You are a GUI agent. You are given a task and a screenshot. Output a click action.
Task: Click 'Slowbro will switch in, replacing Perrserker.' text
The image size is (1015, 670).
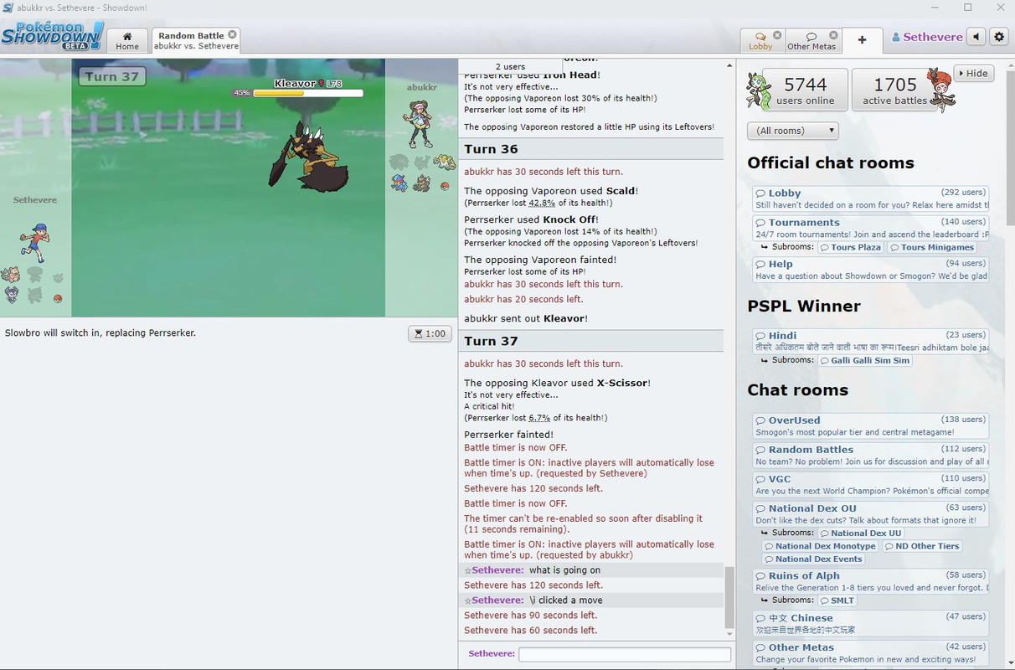(x=100, y=333)
